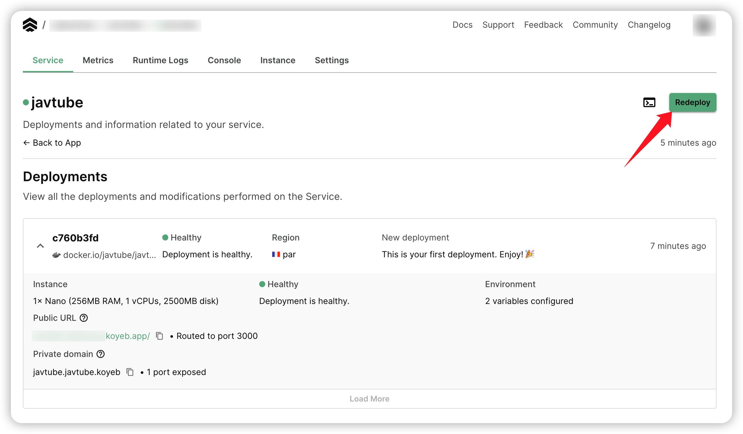Open the koyeb.app/ public URL link
This screenshot has width=743, height=434.
pos(128,336)
